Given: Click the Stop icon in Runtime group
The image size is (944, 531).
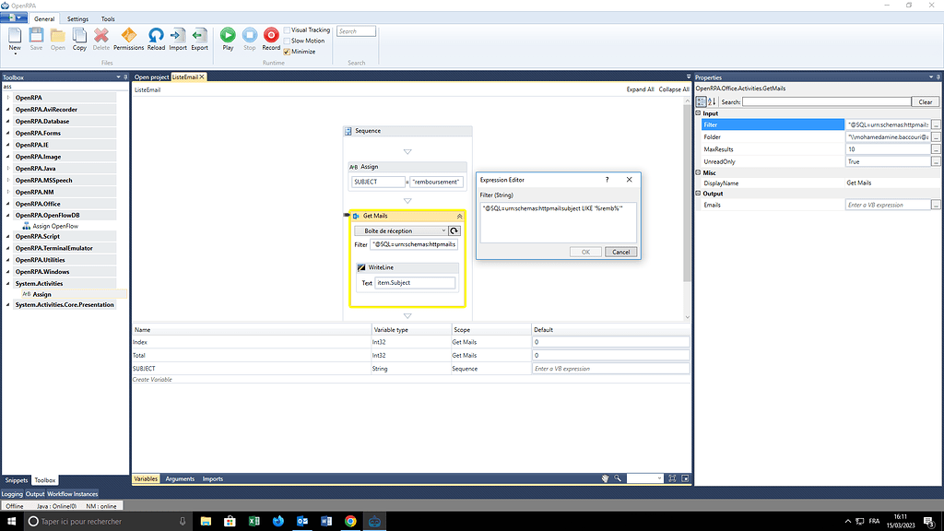Looking at the screenshot, I should coord(250,37).
